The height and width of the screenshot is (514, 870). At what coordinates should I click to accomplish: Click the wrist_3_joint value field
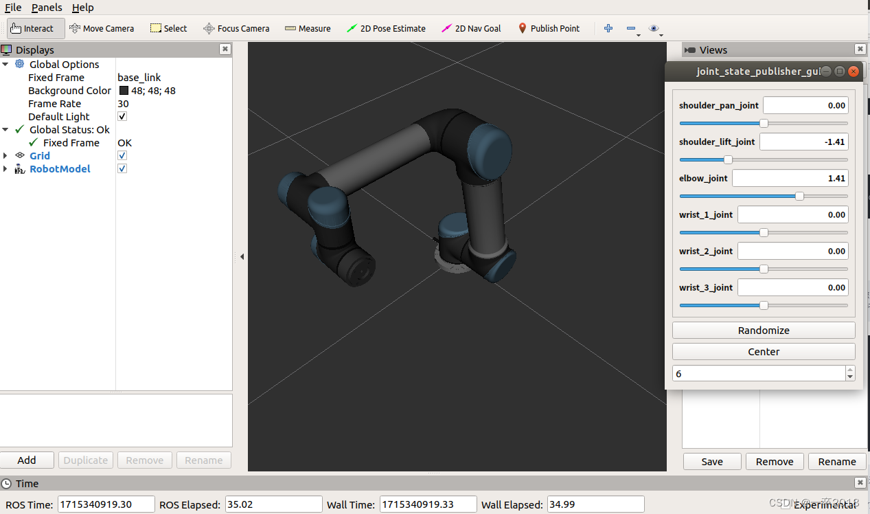(793, 287)
